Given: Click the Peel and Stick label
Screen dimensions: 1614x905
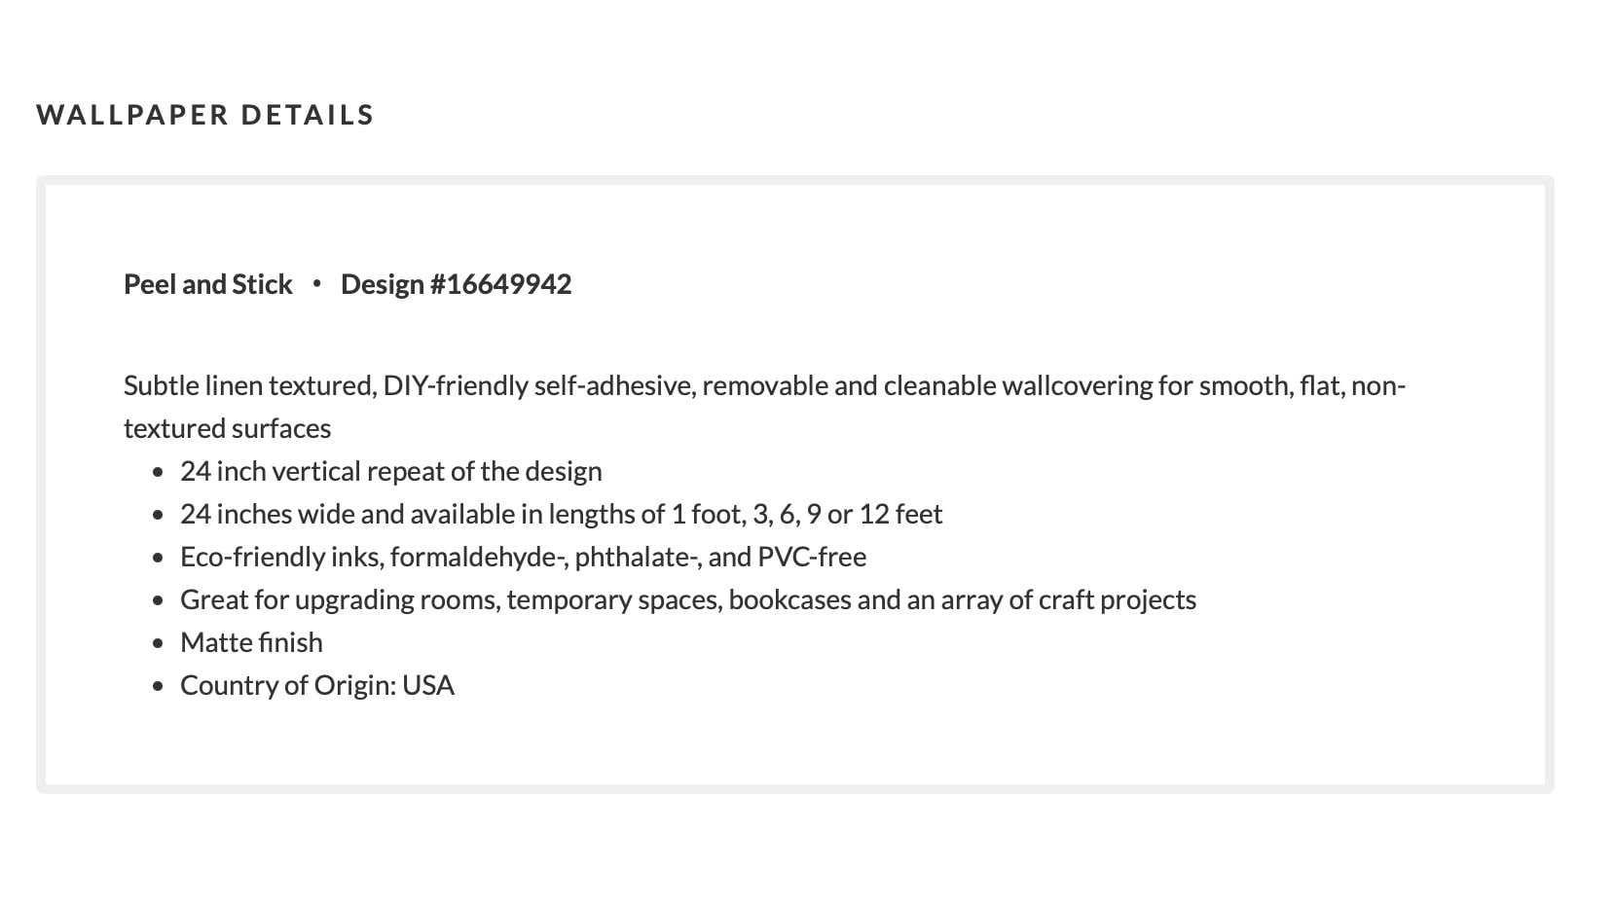Looking at the screenshot, I should [x=207, y=284].
